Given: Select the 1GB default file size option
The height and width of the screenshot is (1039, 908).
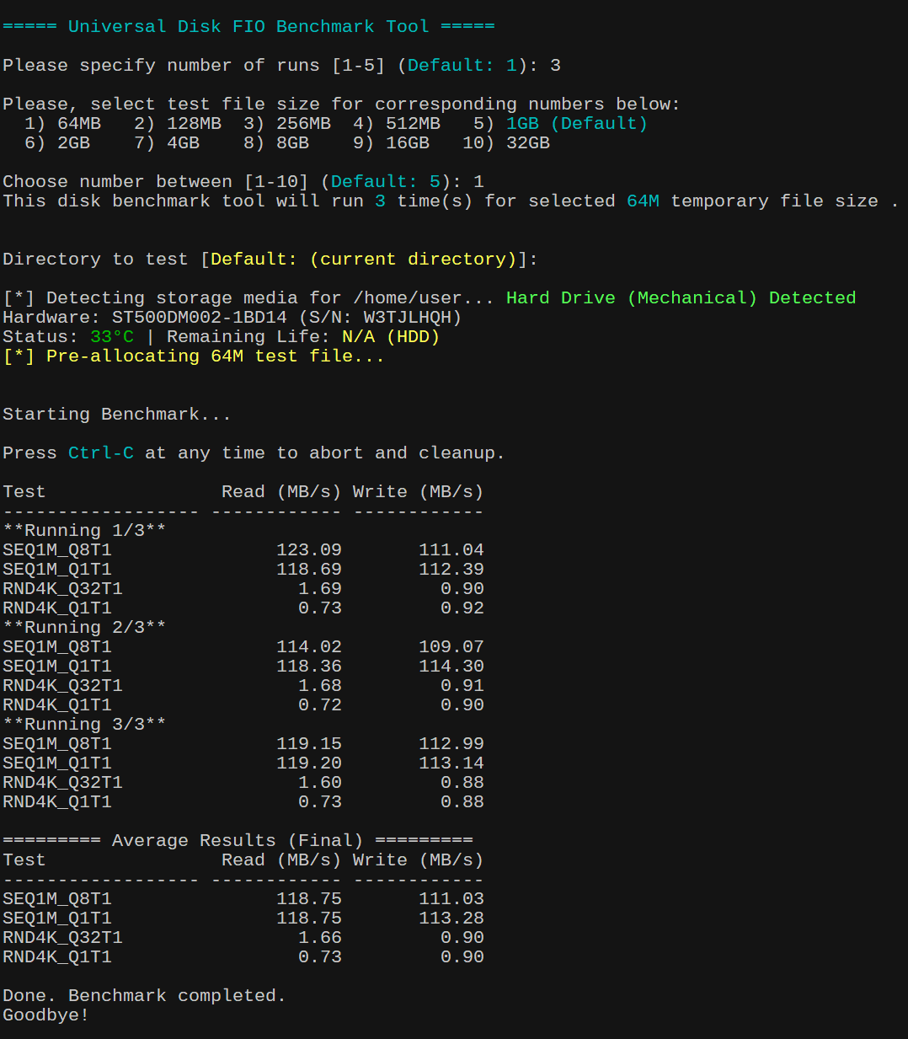Looking at the screenshot, I should [522, 123].
